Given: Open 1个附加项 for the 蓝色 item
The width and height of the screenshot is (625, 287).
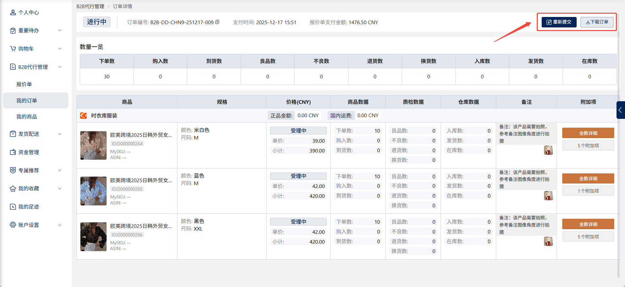Looking at the screenshot, I should (x=588, y=191).
